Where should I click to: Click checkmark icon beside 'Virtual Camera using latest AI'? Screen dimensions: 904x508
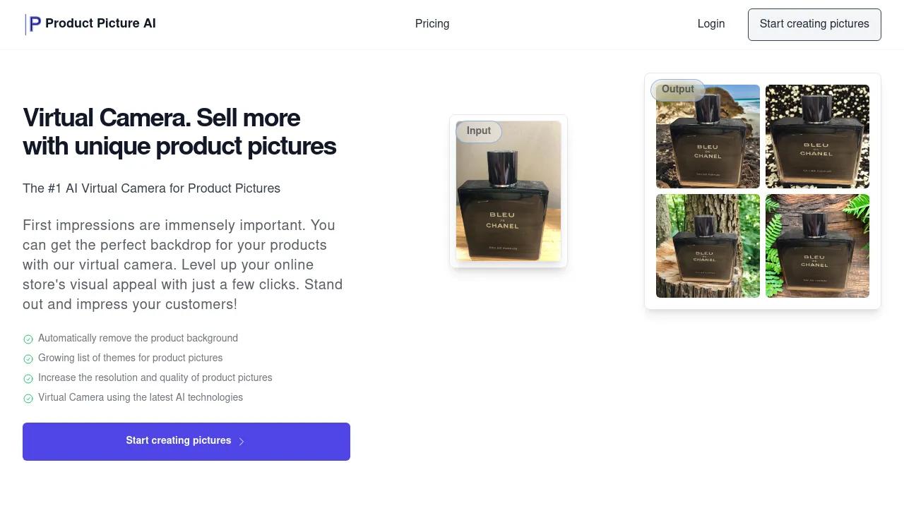point(28,399)
